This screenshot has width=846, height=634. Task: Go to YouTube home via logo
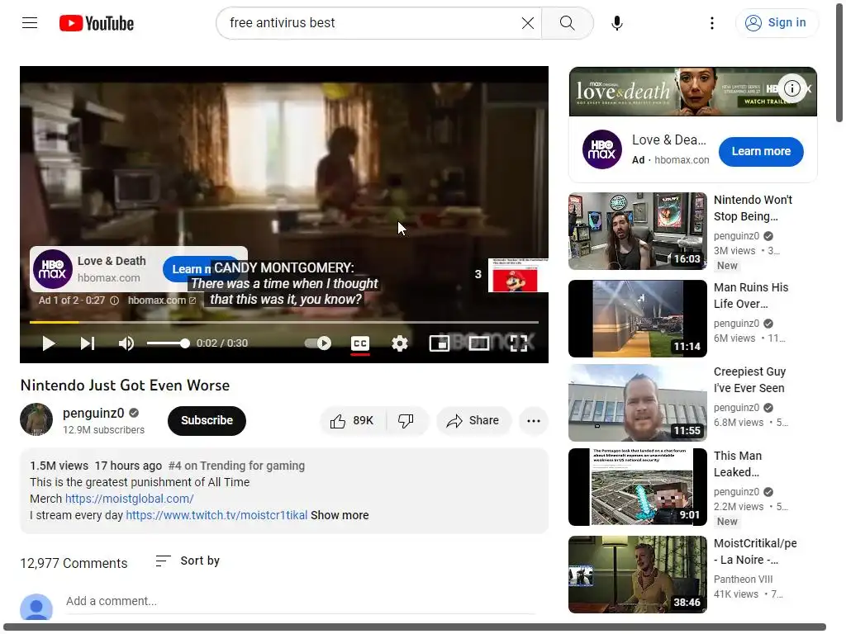click(x=97, y=23)
